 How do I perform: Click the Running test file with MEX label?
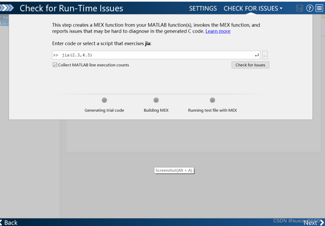point(213,110)
